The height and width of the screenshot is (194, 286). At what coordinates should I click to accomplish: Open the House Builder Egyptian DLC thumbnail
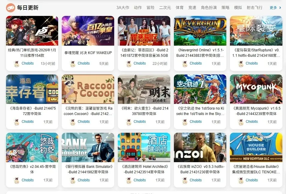(256, 147)
